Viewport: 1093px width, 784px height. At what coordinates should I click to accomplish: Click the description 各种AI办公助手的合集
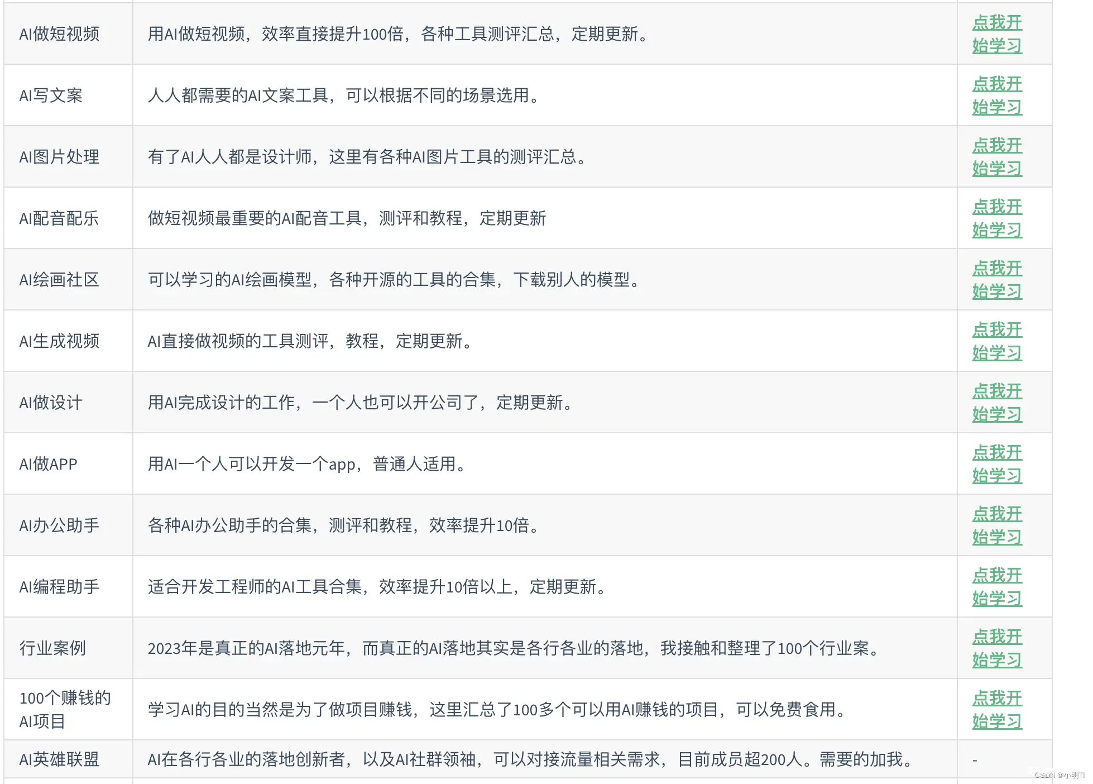[345, 525]
